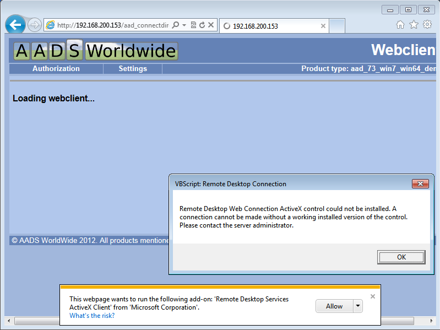Open a new tab with the blank tab button

pos(337,26)
